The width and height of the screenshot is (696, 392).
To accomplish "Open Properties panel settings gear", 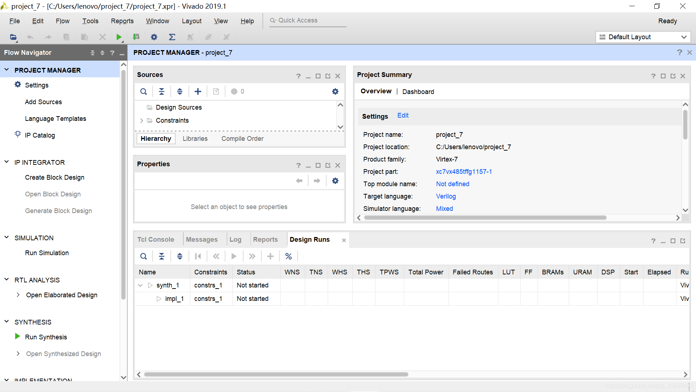I will coord(335,181).
